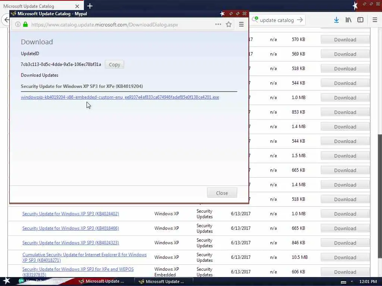382x286 pixels.
Task: Click the '853 KB' size cell
Action: (298, 112)
